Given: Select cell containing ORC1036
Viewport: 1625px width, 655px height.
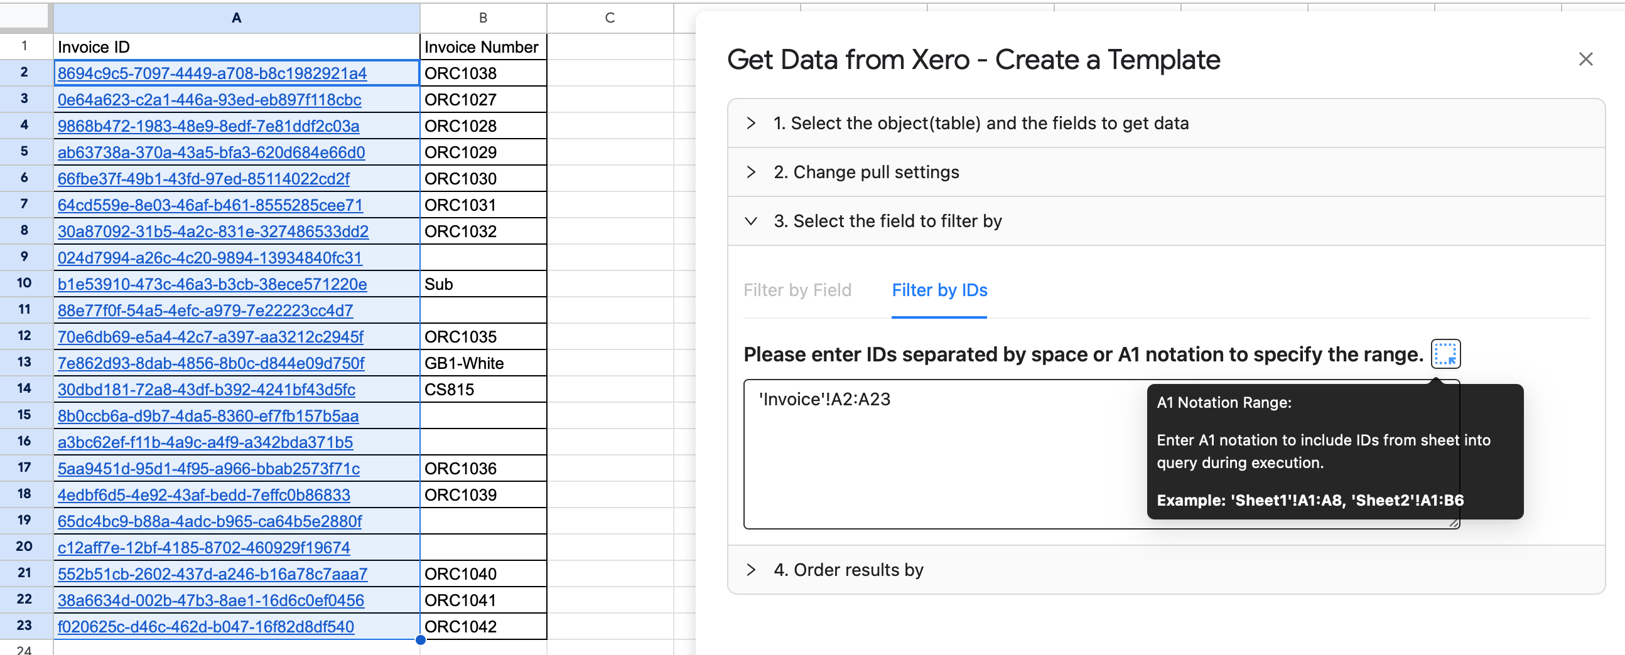Looking at the screenshot, I should (483, 469).
